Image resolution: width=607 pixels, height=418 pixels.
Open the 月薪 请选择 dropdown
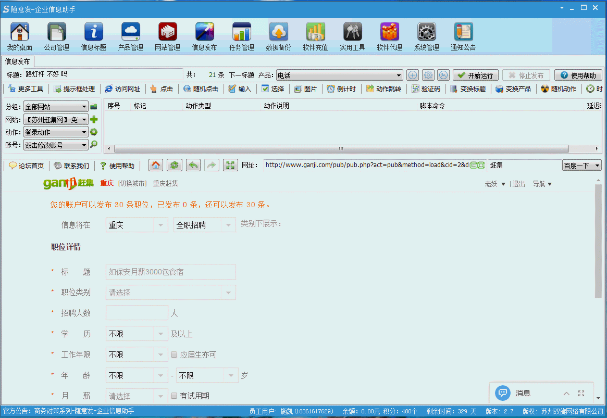click(137, 396)
